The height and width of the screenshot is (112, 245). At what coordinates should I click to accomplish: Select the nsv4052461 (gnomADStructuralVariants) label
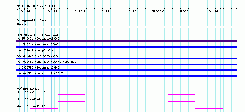click(x=47, y=62)
